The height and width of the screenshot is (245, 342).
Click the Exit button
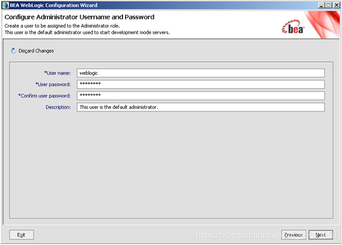coord(21,235)
